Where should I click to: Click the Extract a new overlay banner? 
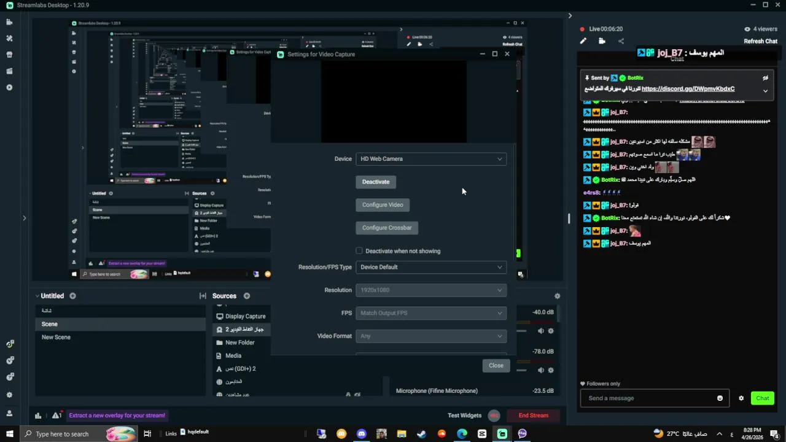pos(117,416)
